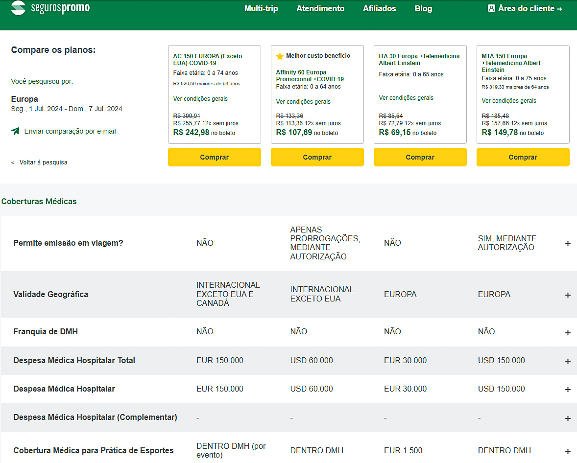Click the Faixa etária: 0 a 74 anos text
This screenshot has height=463, width=577.
(206, 73)
